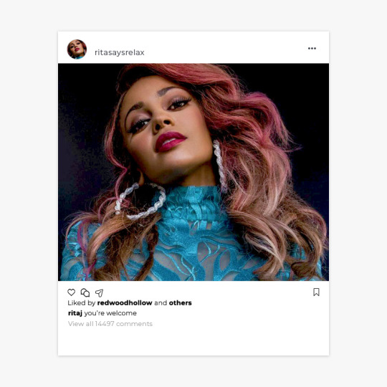Share the post with the paper plane icon

point(99,293)
